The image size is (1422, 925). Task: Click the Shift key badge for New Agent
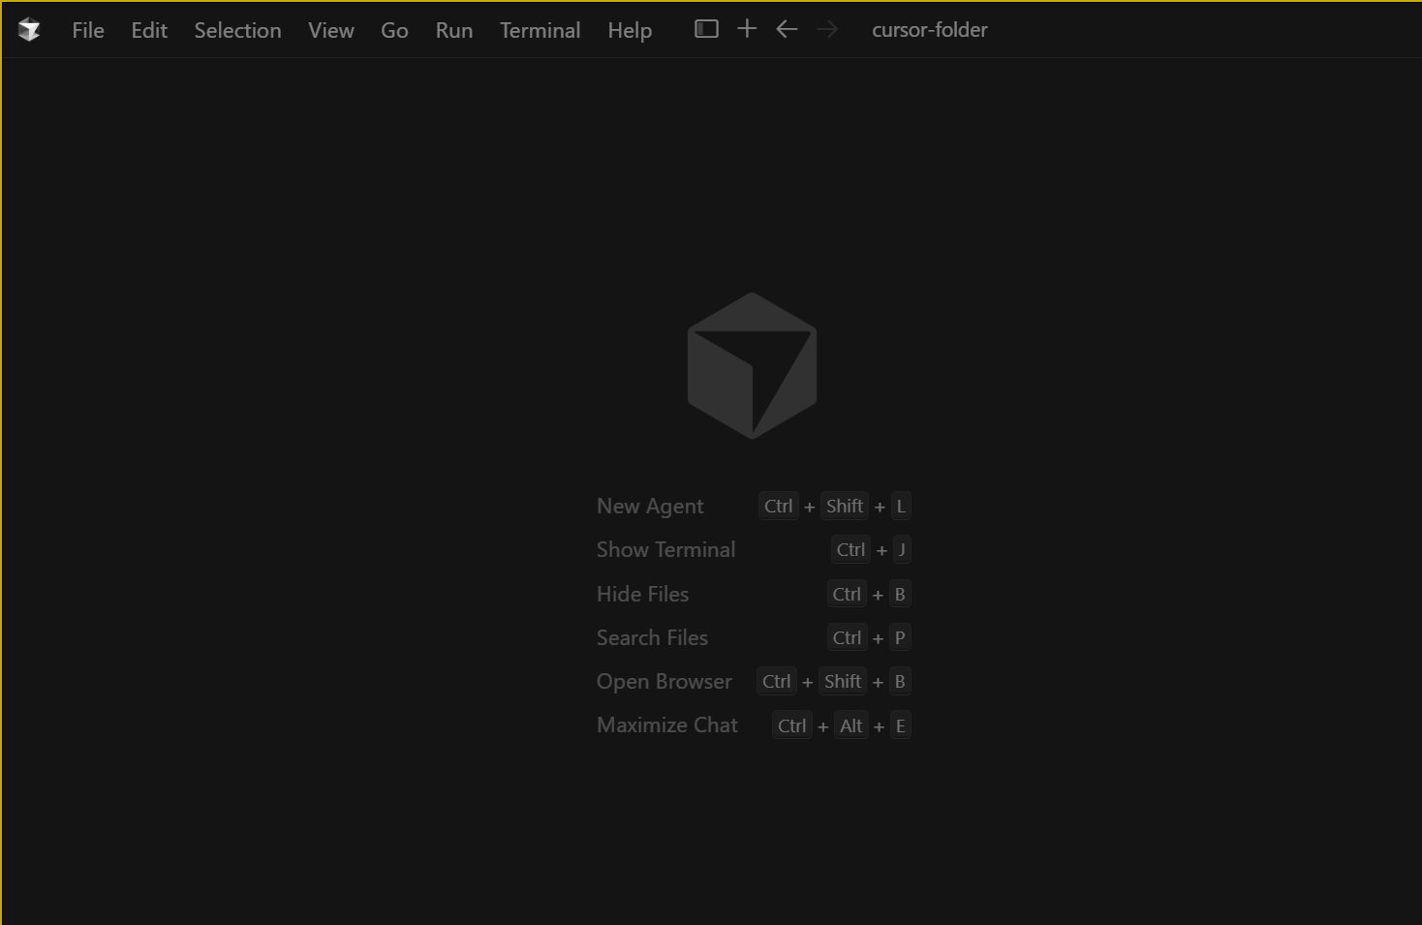(x=845, y=507)
